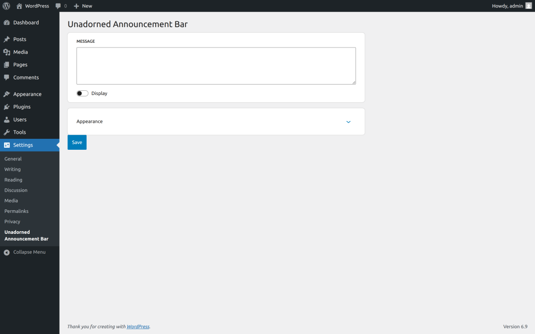Open the comments bubble icon in admin bar
The image size is (535, 334).
tap(58, 6)
